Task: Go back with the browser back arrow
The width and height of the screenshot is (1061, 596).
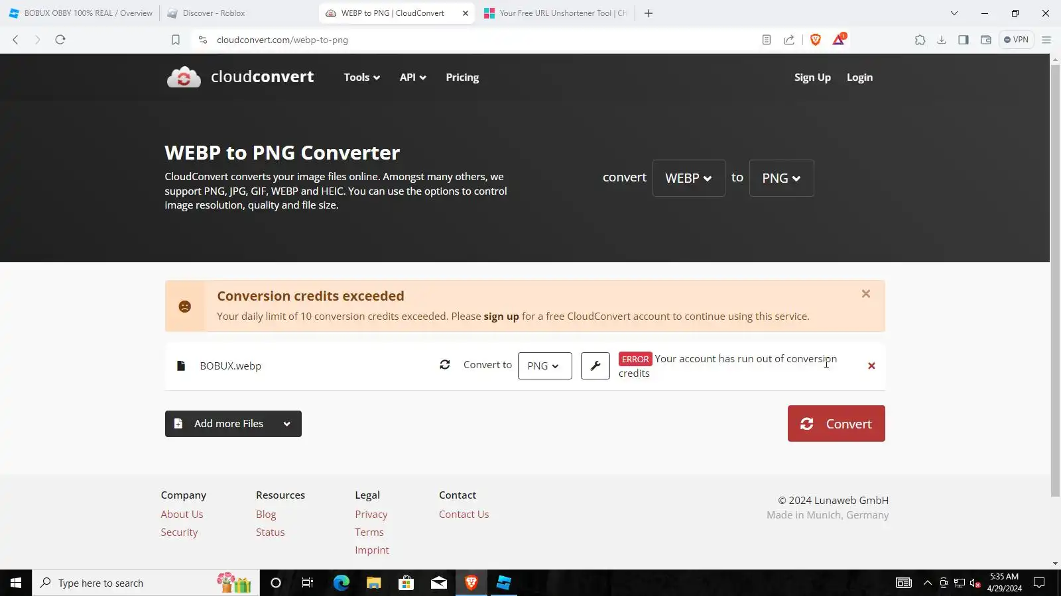Action: coord(16,40)
